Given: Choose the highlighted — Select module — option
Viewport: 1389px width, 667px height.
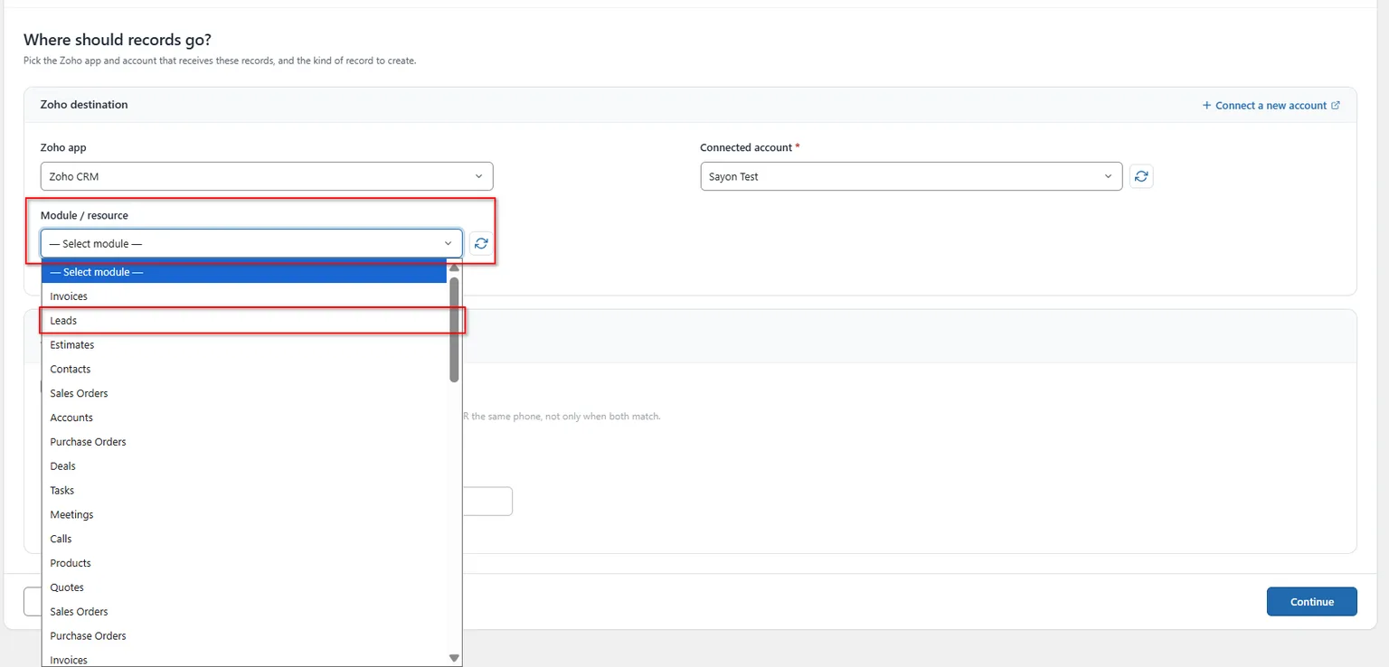Looking at the screenshot, I should coord(244,272).
